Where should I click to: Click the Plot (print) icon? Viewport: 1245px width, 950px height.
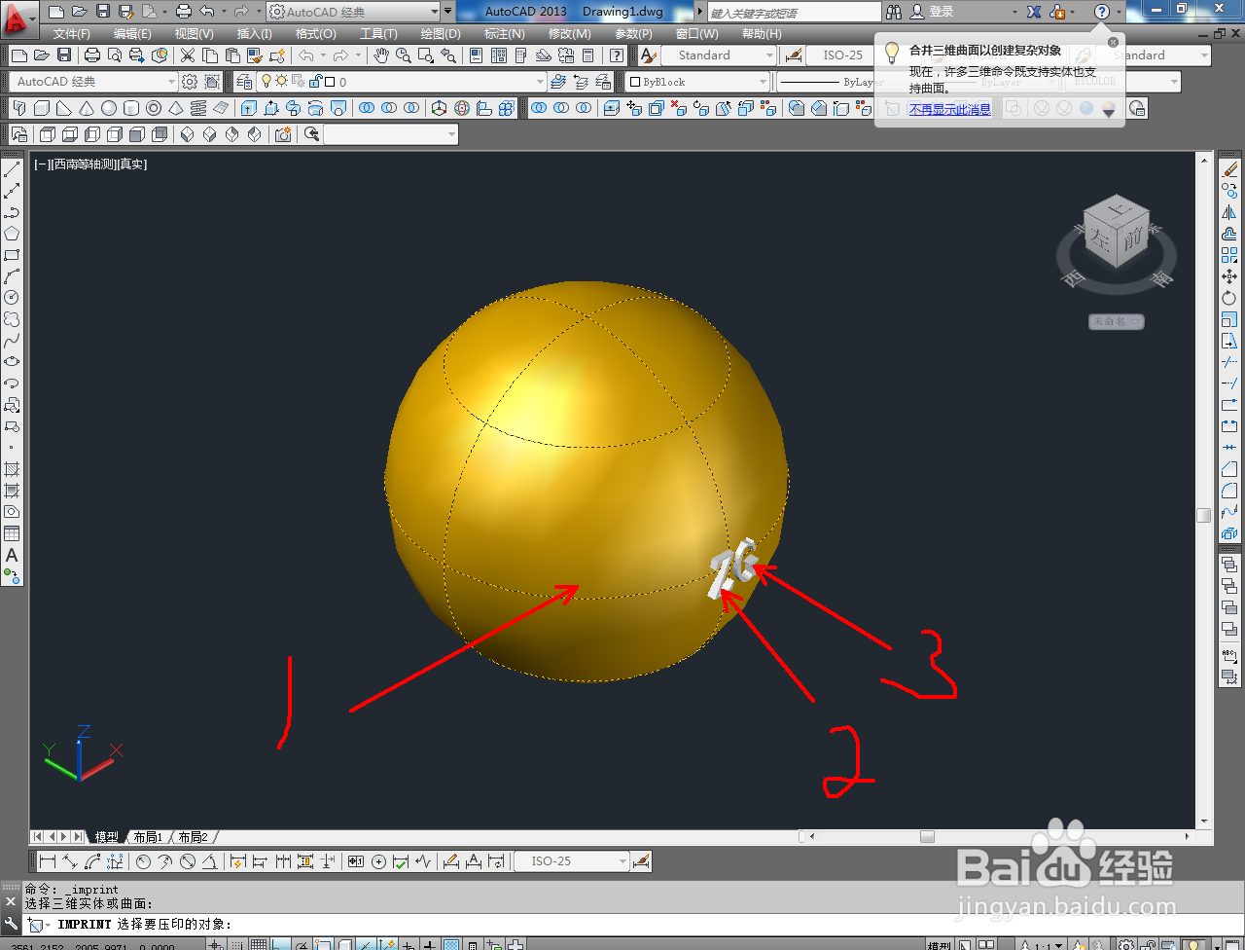[92, 55]
